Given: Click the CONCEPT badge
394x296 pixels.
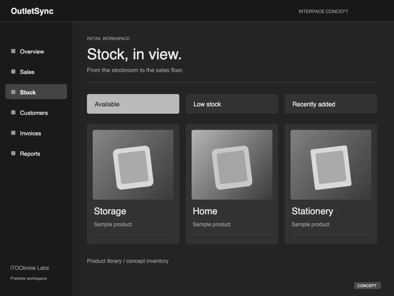Looking at the screenshot, I should [367, 286].
